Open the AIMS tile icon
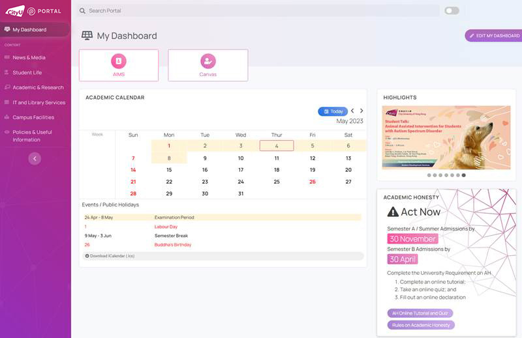 [118, 61]
